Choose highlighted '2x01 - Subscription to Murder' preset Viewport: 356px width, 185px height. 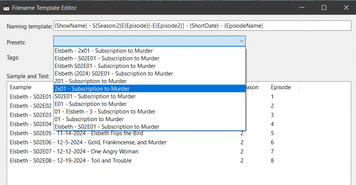coord(92,89)
